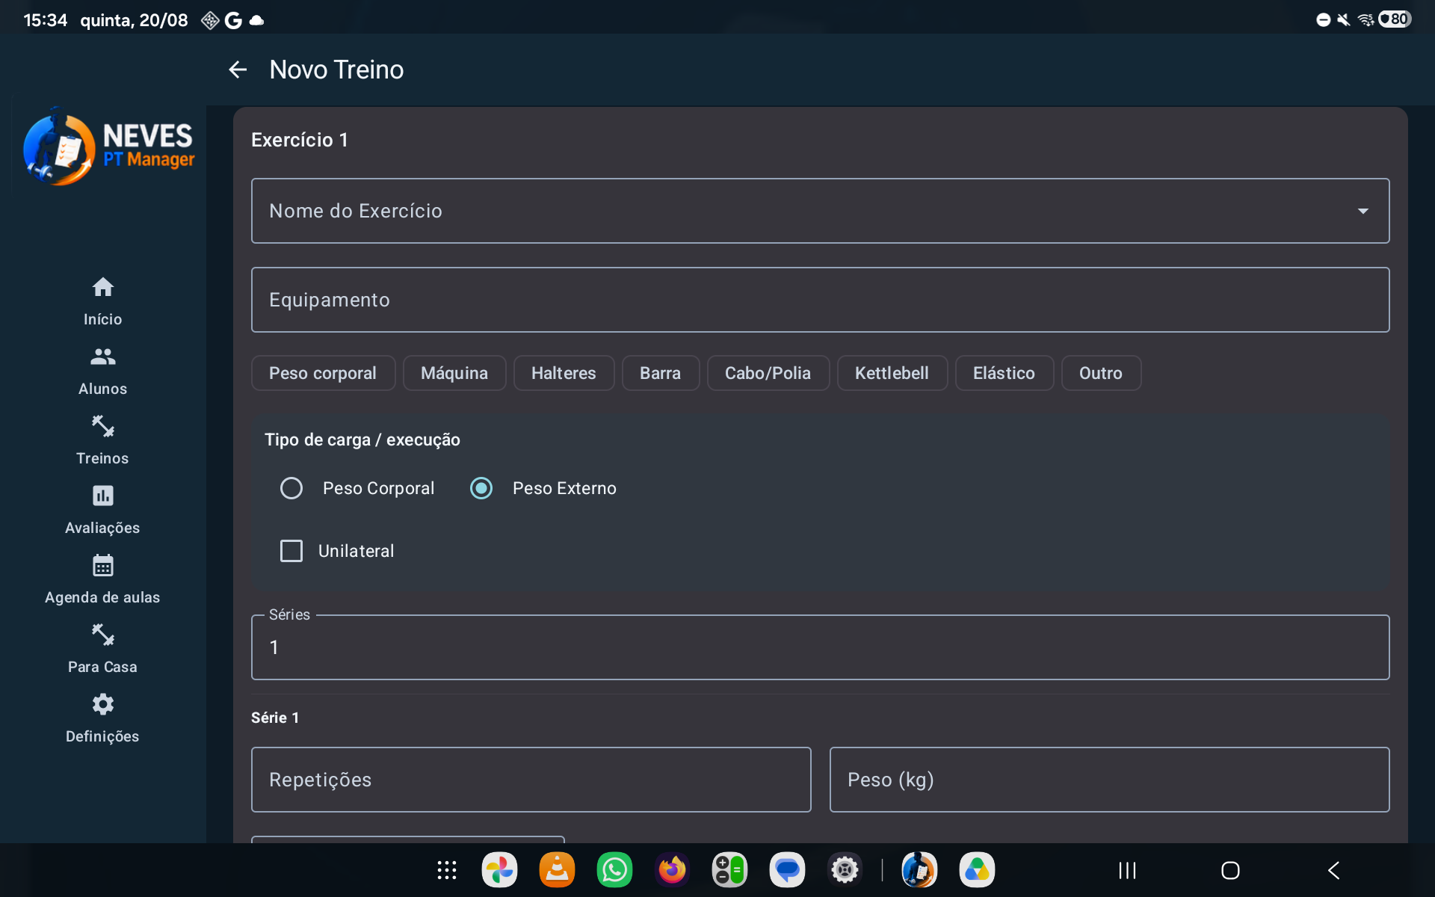Launch the VLC app from taskbar
Screen dimensions: 1435x897
point(557,870)
